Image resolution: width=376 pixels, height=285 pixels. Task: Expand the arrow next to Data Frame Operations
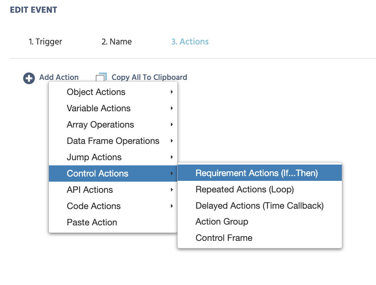tap(172, 141)
